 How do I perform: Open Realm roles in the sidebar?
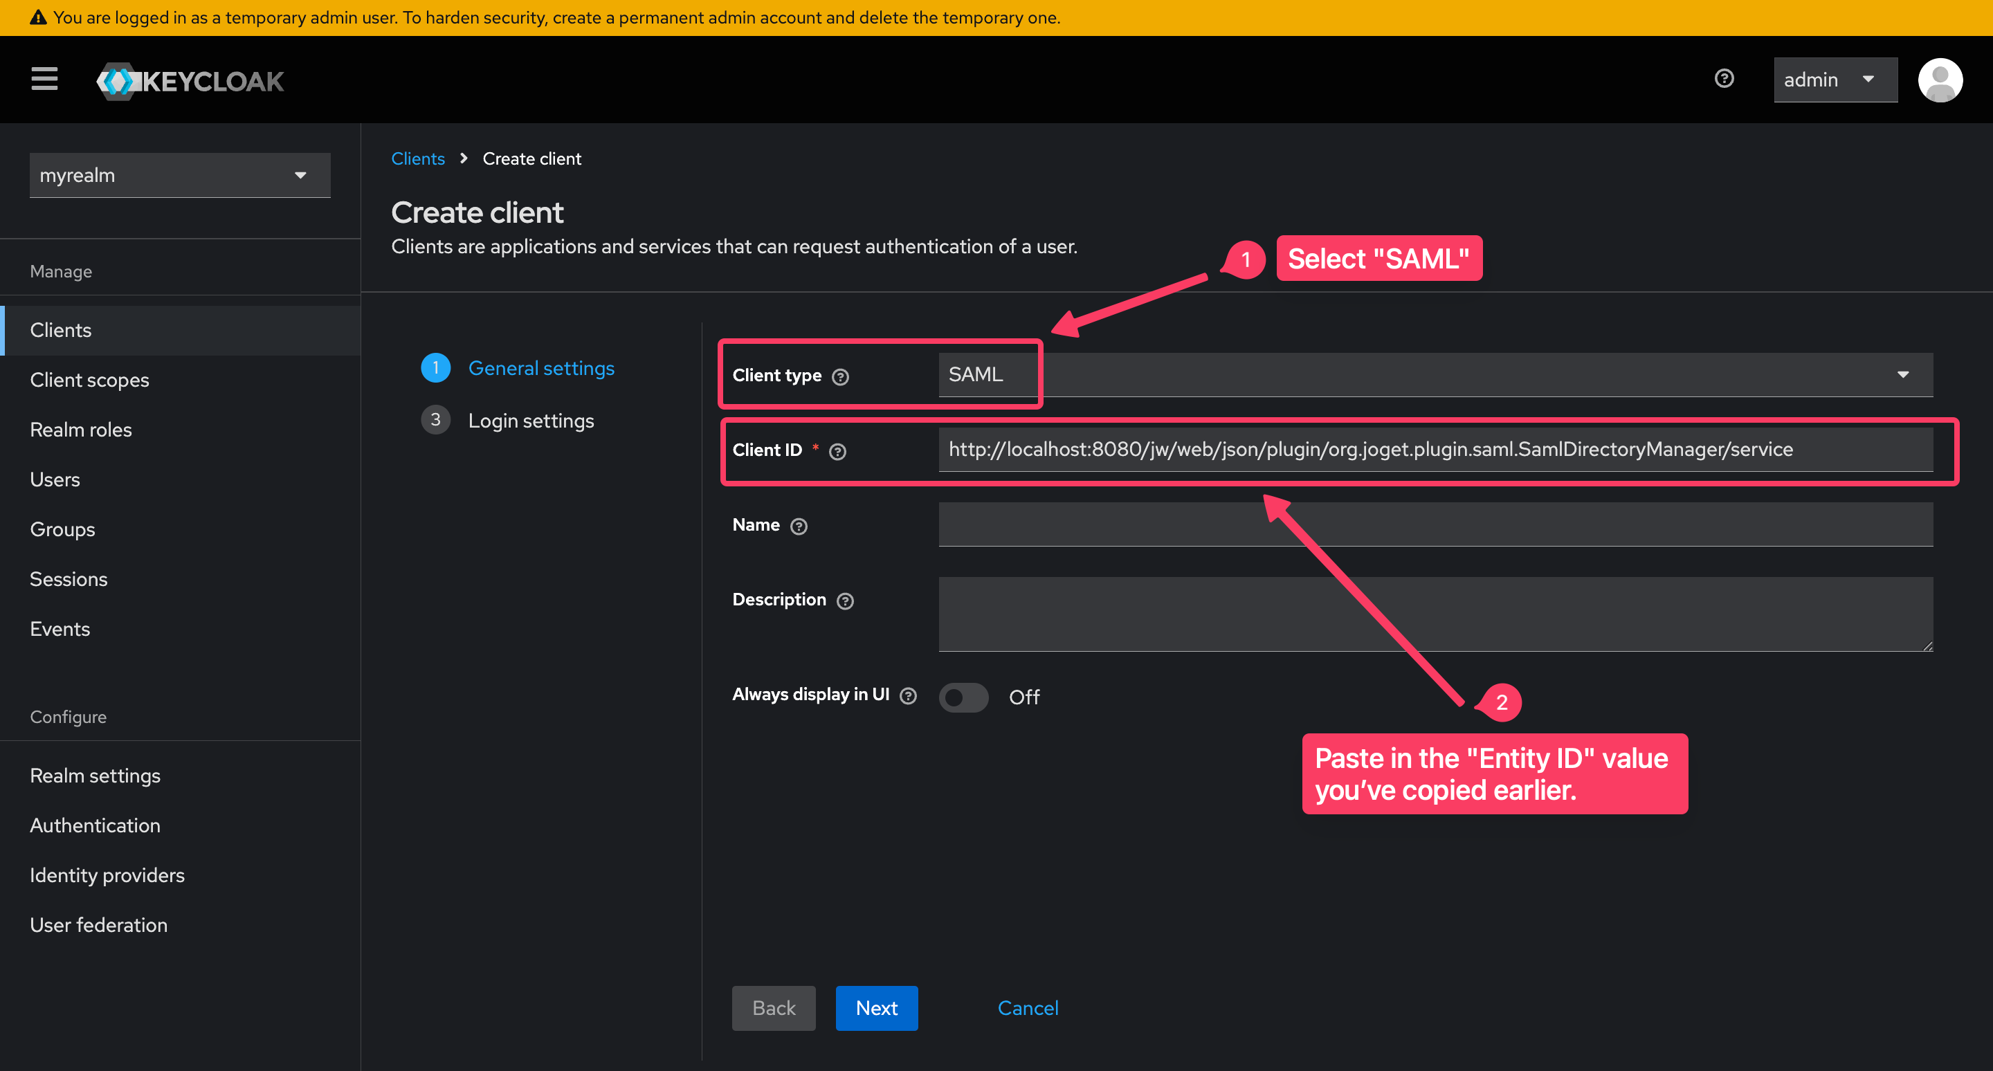[180, 430]
